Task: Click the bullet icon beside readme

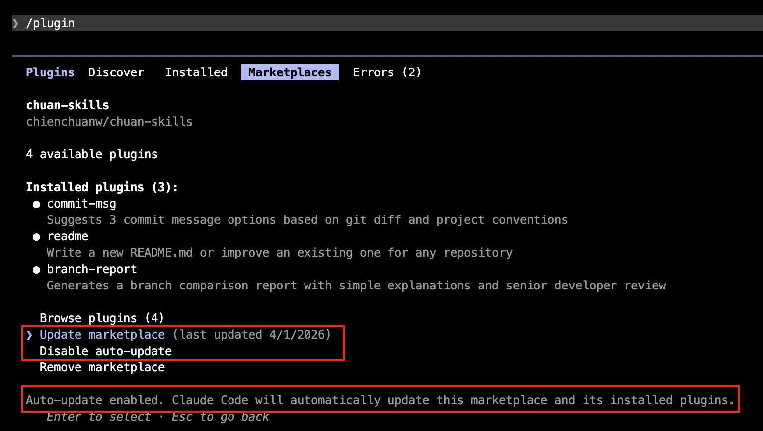Action: [x=36, y=237]
